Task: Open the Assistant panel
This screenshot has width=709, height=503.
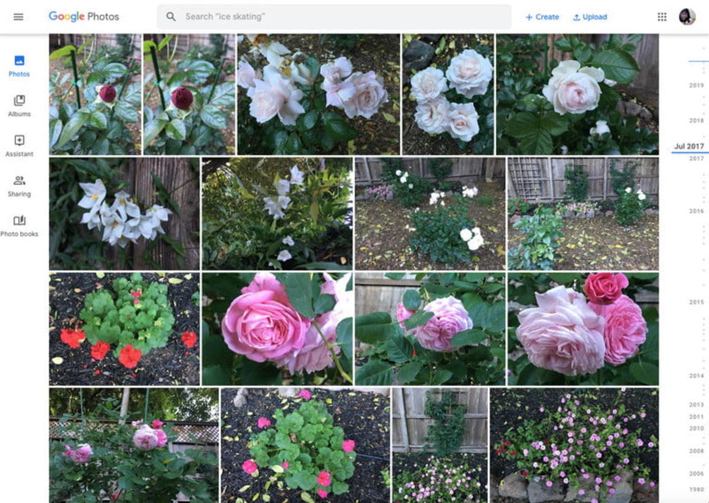Action: coord(19,145)
